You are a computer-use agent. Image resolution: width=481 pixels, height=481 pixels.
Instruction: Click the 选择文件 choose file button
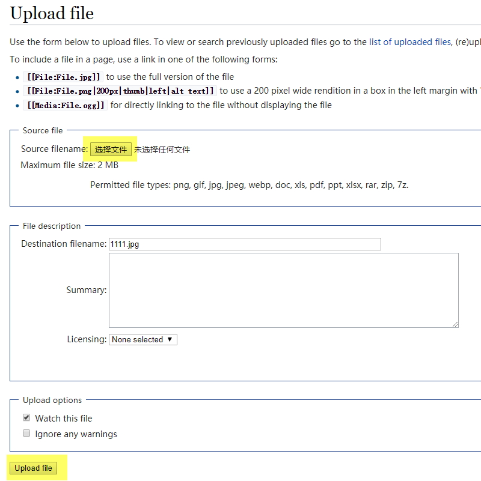[x=111, y=150]
